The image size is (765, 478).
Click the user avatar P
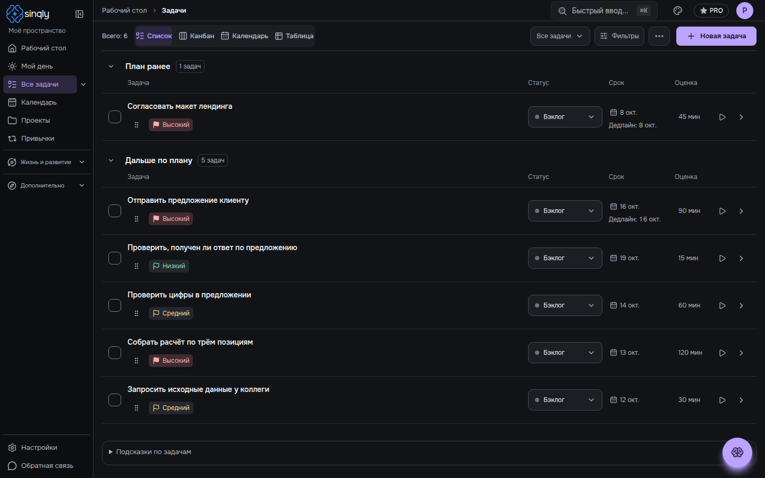click(x=745, y=11)
